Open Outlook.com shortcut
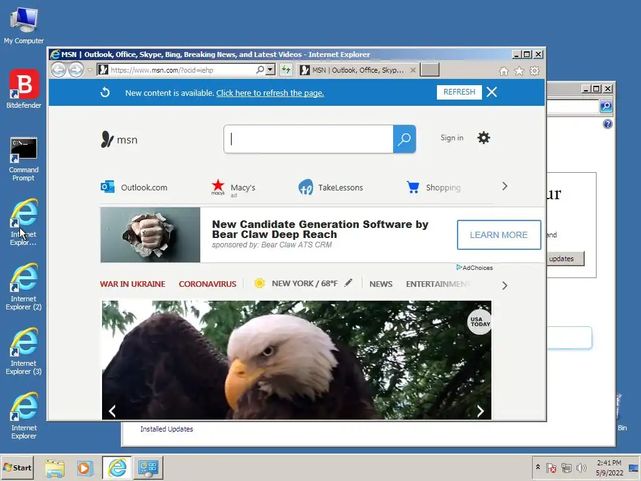 [x=134, y=187]
